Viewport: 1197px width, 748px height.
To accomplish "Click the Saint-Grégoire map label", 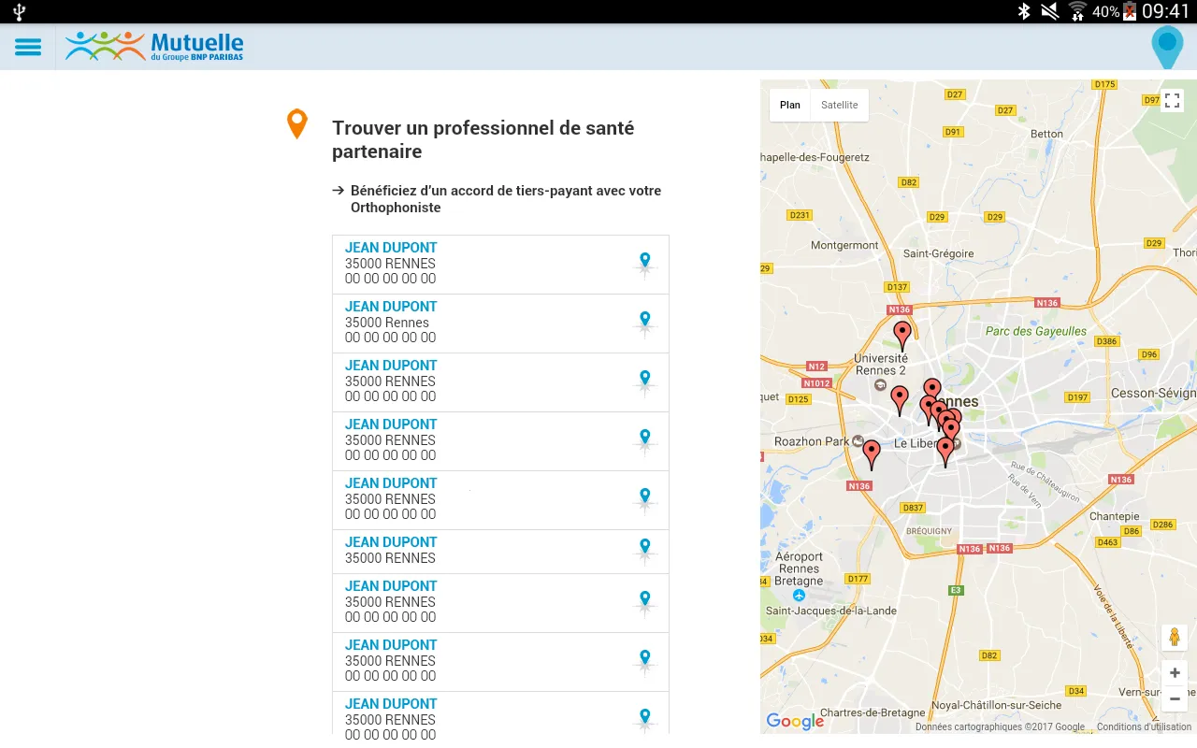I will [938, 253].
